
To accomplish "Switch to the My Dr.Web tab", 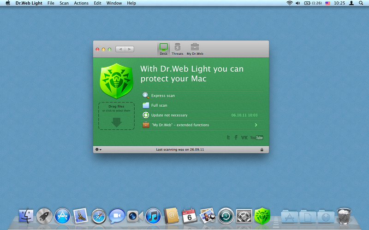I will [x=195, y=49].
